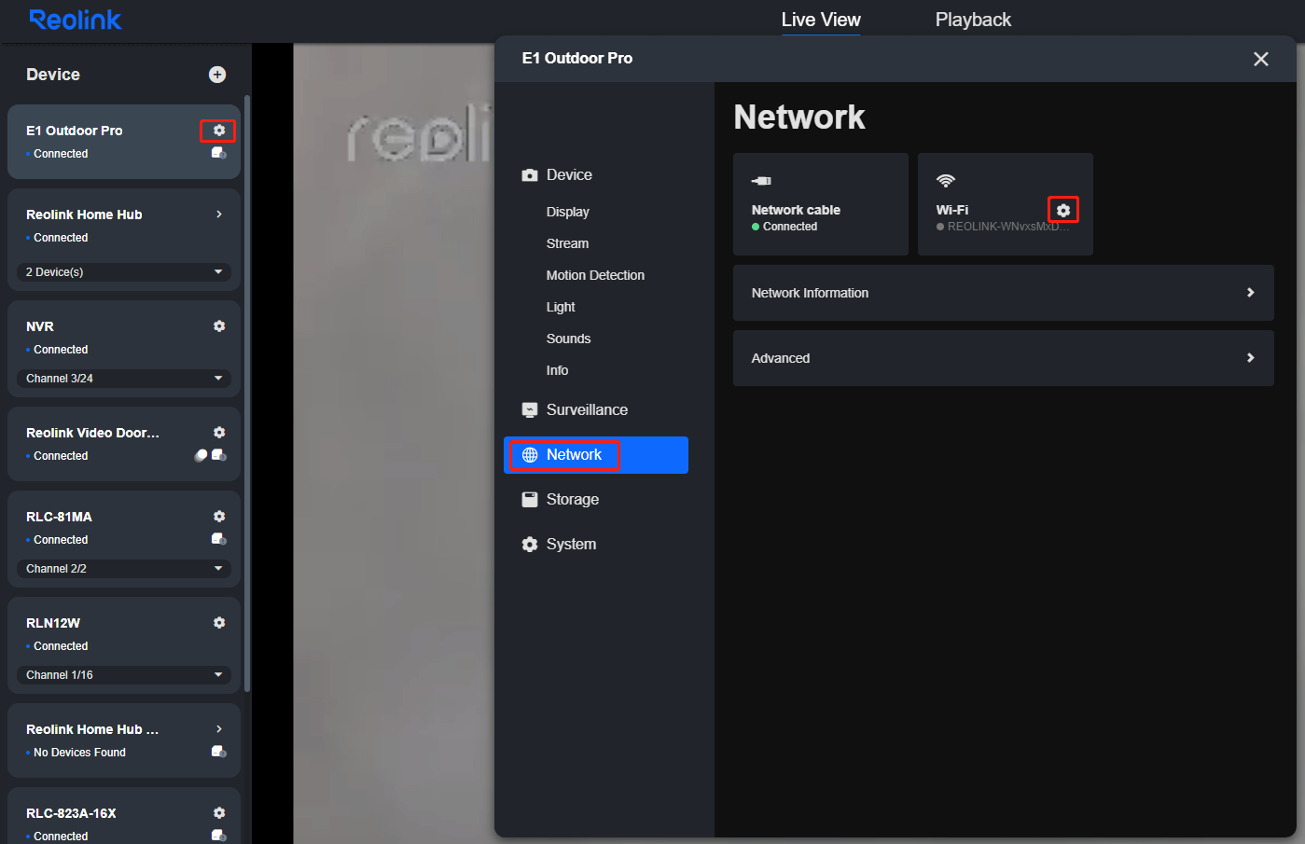
Task: Open RLN12W settings gear
Action: click(x=219, y=623)
